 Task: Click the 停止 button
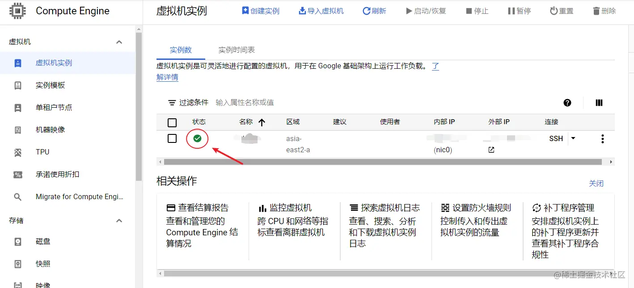pos(477,11)
